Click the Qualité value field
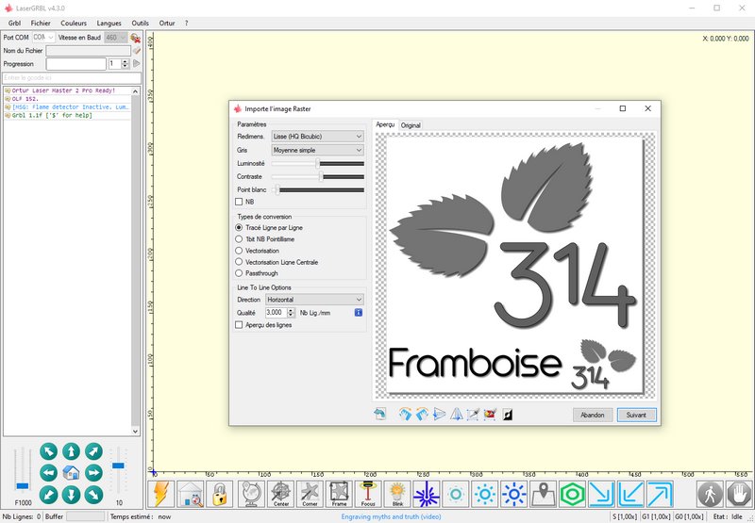 [x=277, y=313]
